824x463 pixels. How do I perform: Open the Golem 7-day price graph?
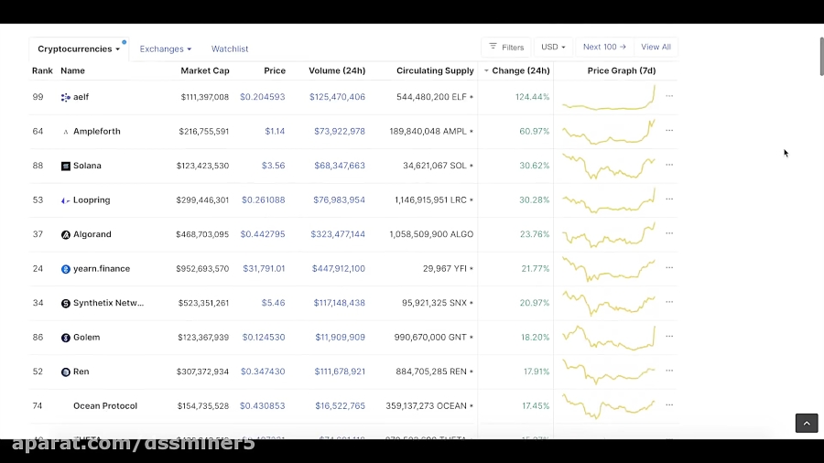[x=609, y=338]
